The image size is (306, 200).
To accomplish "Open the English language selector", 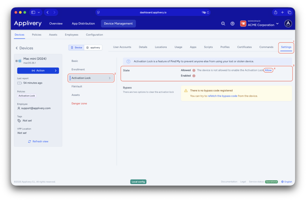I will (x=286, y=181).
